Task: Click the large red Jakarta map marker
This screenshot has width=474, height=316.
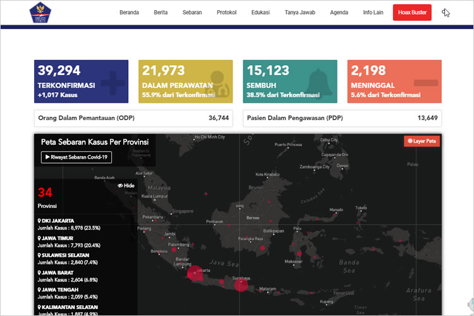Action: 194,273
